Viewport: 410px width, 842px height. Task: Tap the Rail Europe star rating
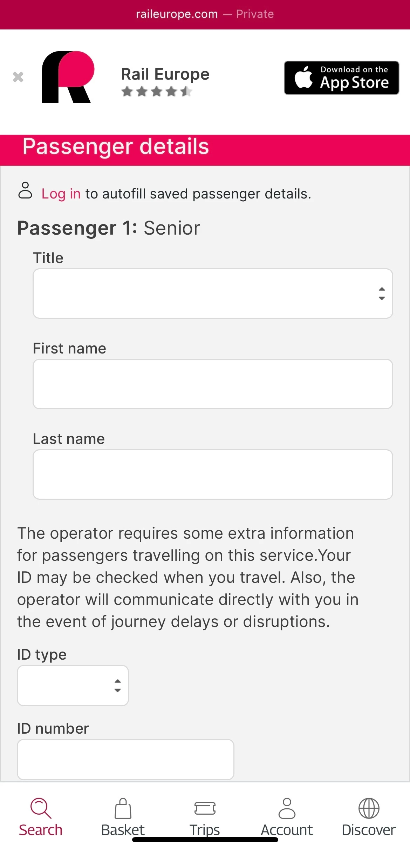(157, 92)
